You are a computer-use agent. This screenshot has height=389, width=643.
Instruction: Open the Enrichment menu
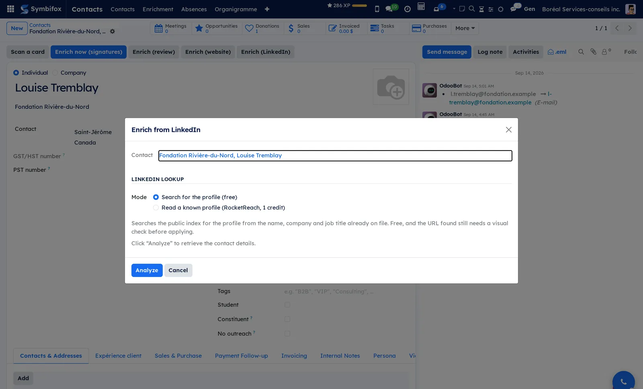158,9
